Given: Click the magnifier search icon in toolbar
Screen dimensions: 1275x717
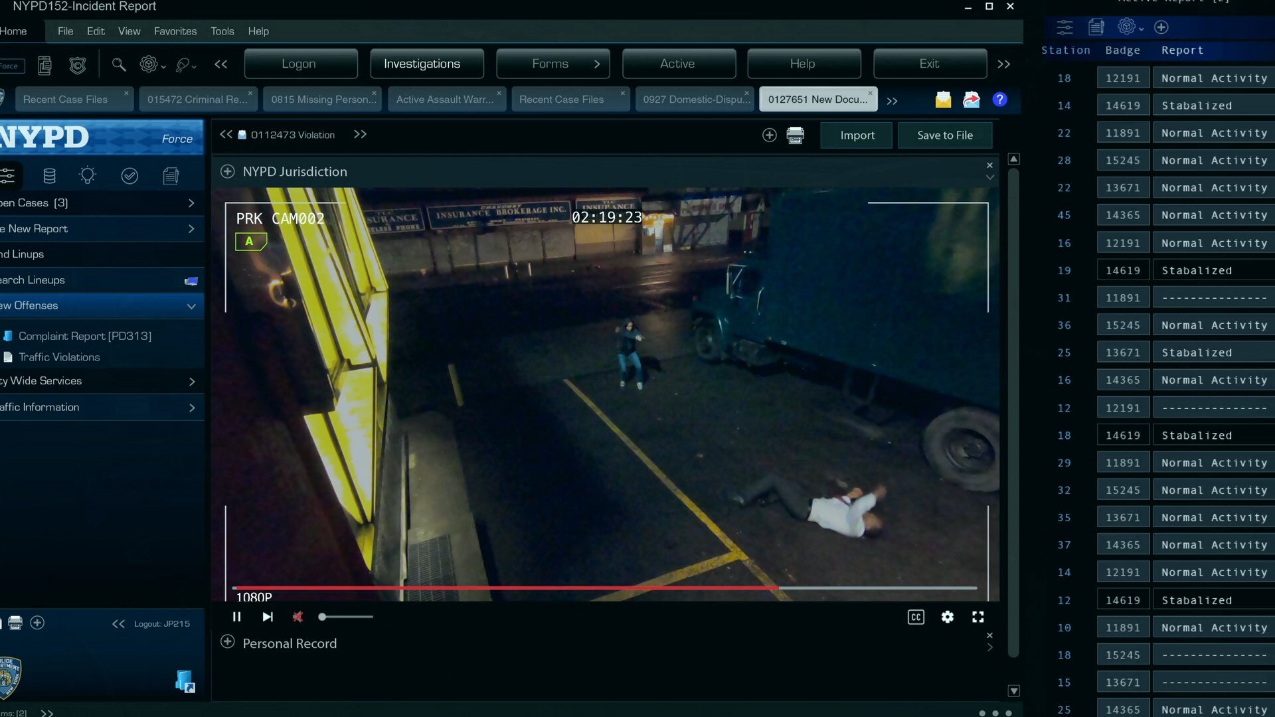Looking at the screenshot, I should 118,64.
